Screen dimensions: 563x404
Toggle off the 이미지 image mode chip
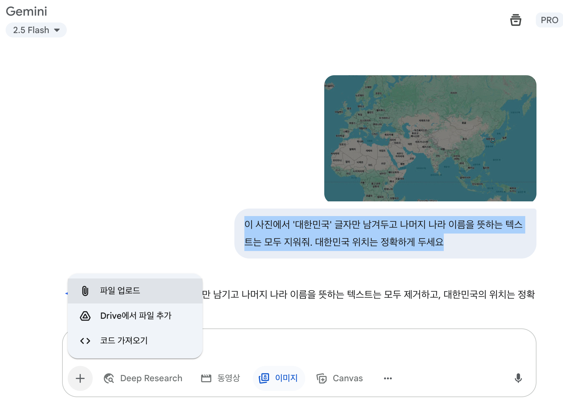[x=278, y=378]
